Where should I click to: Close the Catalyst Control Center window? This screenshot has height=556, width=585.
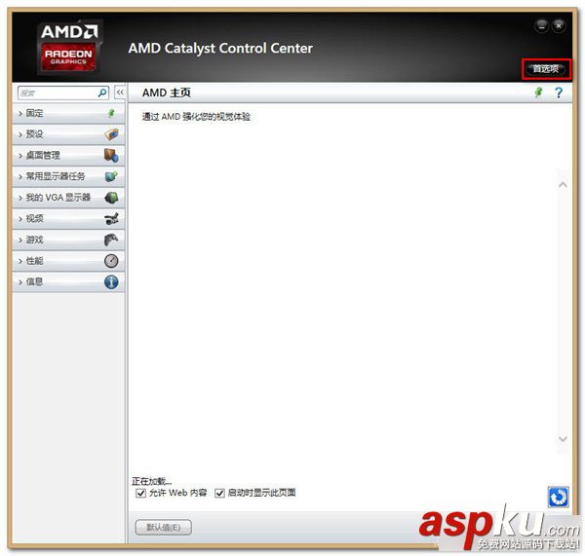click(x=559, y=25)
